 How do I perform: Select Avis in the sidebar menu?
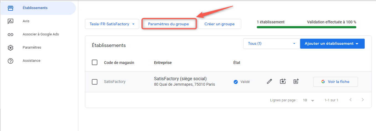click(26, 21)
